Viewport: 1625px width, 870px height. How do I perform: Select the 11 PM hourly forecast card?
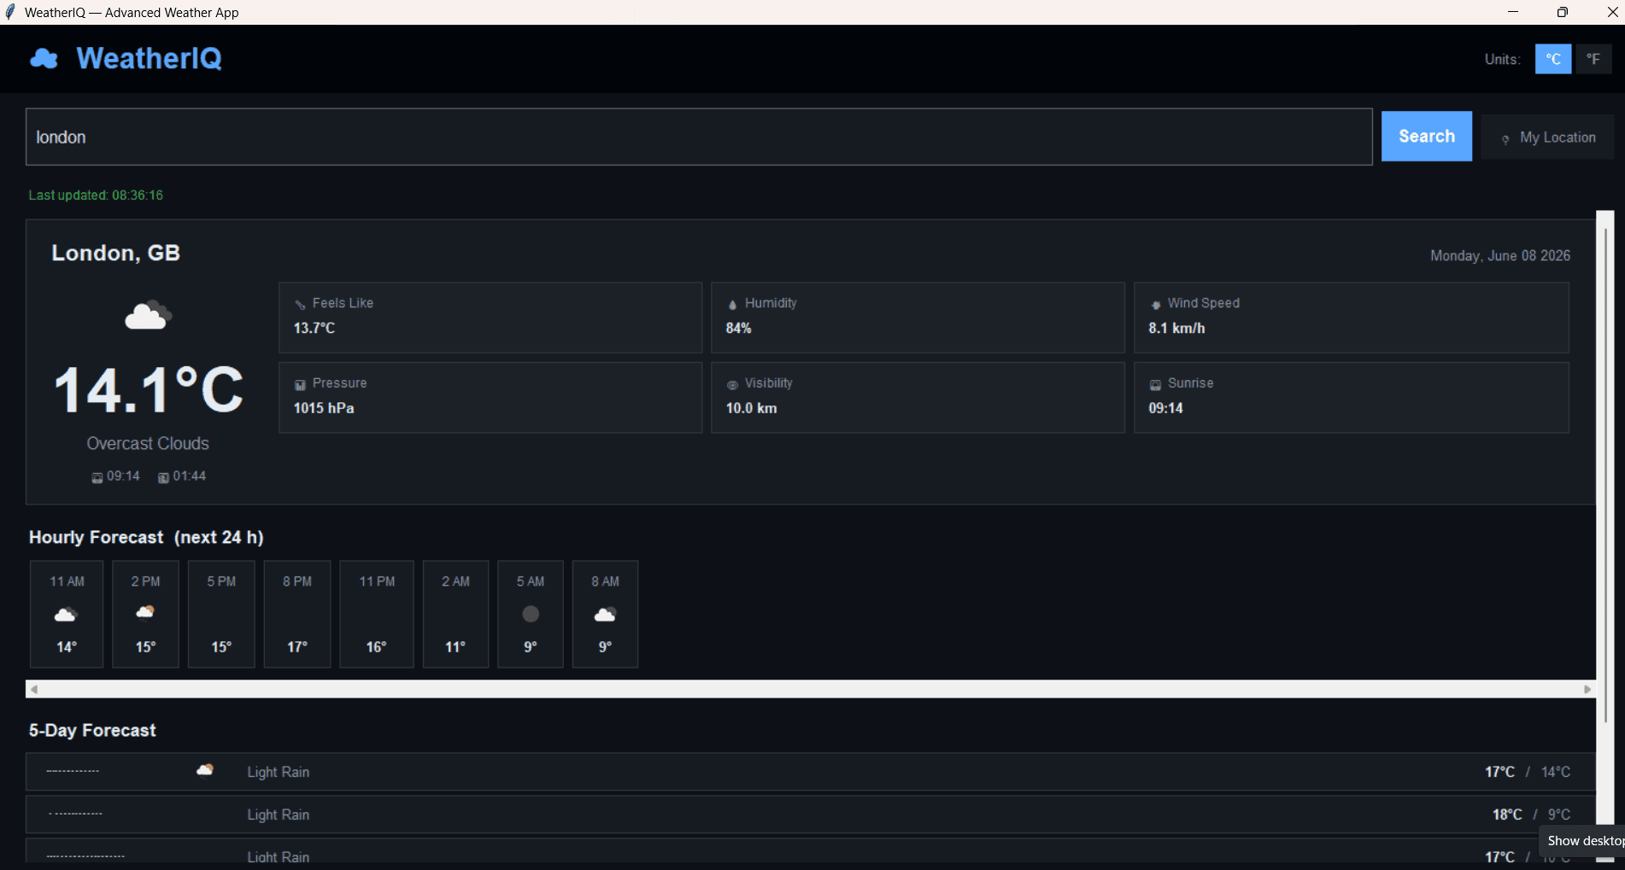click(x=377, y=614)
